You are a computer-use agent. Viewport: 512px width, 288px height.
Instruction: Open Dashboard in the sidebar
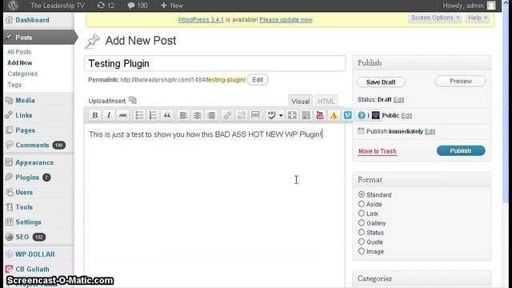32,20
